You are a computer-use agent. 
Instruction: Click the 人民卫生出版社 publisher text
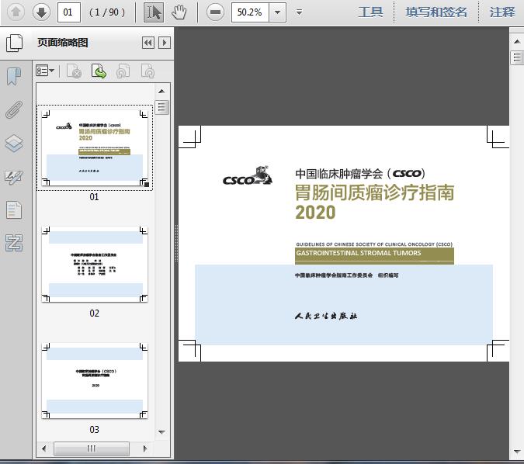point(326,316)
